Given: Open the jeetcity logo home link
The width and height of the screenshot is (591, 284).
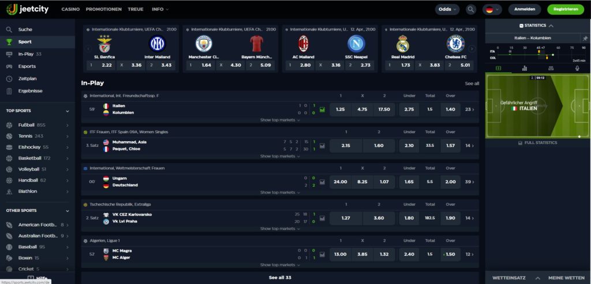Looking at the screenshot, I should tap(28, 9).
